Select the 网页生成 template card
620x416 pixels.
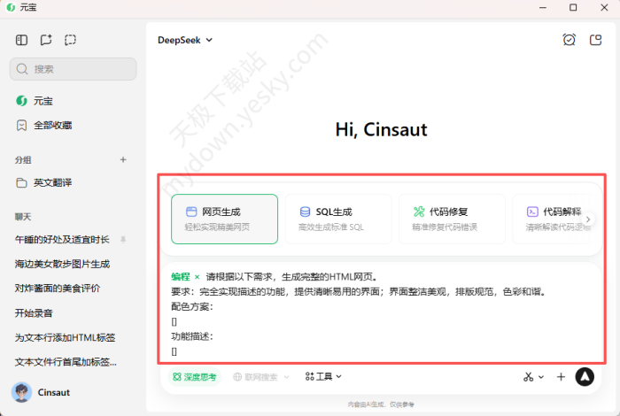(224, 219)
